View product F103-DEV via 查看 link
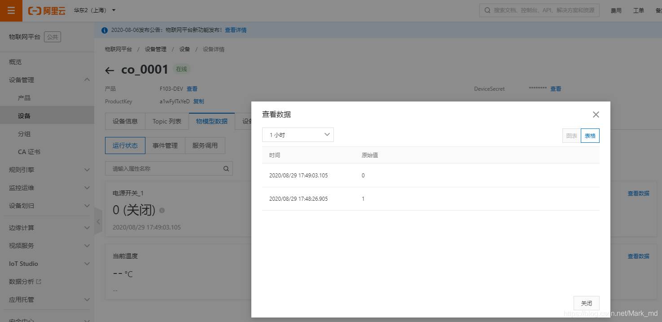Image resolution: width=662 pixels, height=322 pixels. pyautogui.click(x=192, y=89)
